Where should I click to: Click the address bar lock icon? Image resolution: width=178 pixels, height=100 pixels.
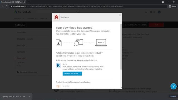click(11, 6)
